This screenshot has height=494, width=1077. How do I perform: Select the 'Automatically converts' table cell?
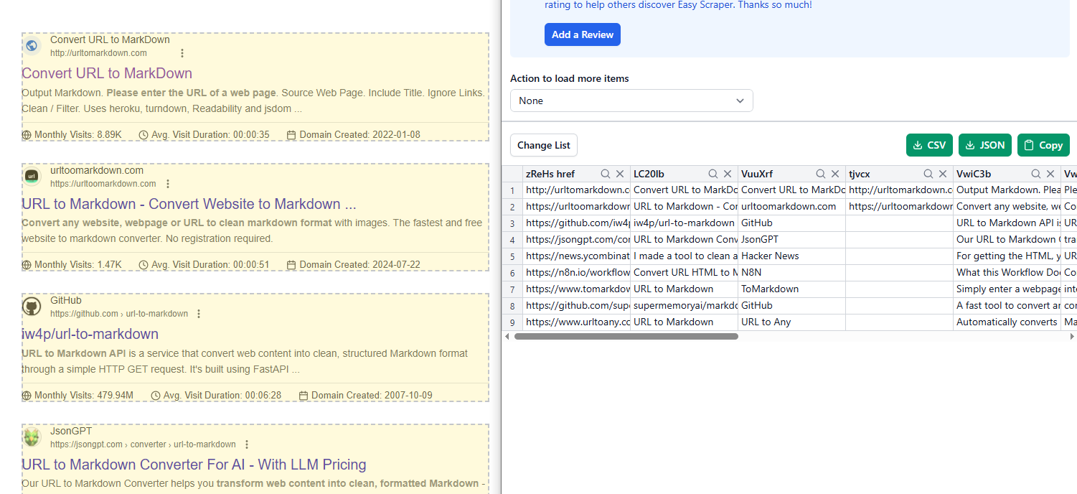point(1007,322)
